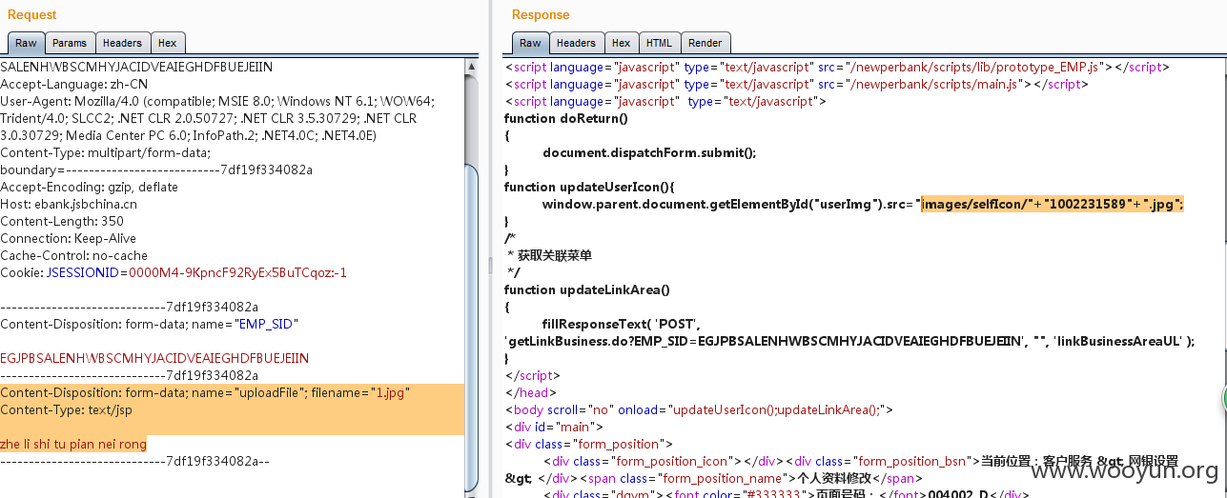
Task: Click the name="EMP_SID" Content-Disposition line
Action: point(150,324)
